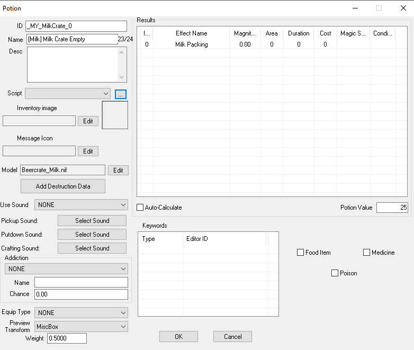Click the Addiction Name field
The width and height of the screenshot is (414, 350).
(x=81, y=282)
